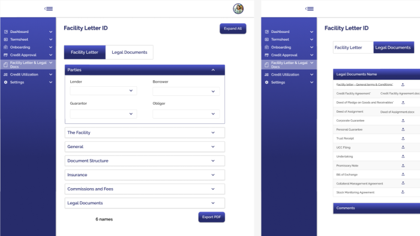Screen dimensions: 420x236
Task: Expand Credit Utilization chevron in the right screen sidebar
Action: (311, 74)
